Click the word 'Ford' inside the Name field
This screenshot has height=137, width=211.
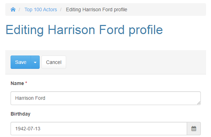40,98
